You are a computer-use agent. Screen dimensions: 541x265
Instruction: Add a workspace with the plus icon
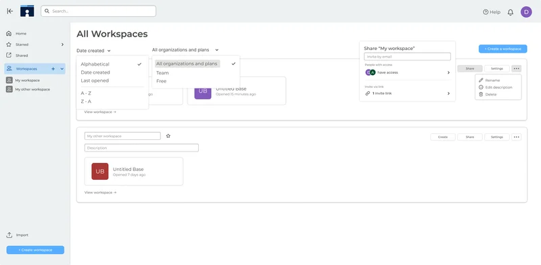coord(53,69)
